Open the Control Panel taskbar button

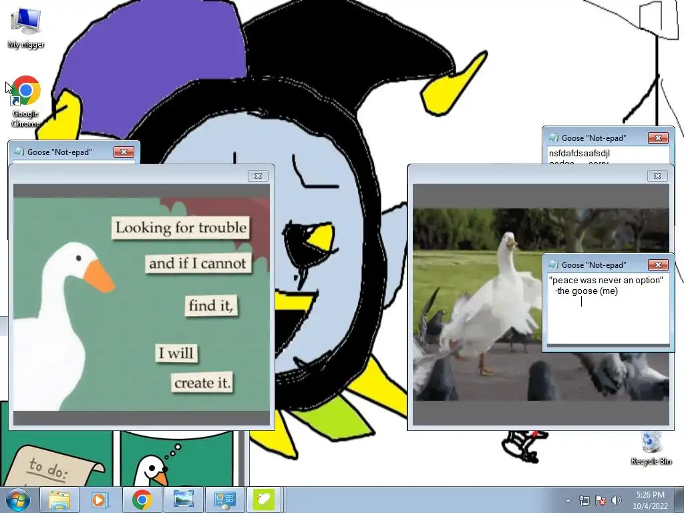224,500
